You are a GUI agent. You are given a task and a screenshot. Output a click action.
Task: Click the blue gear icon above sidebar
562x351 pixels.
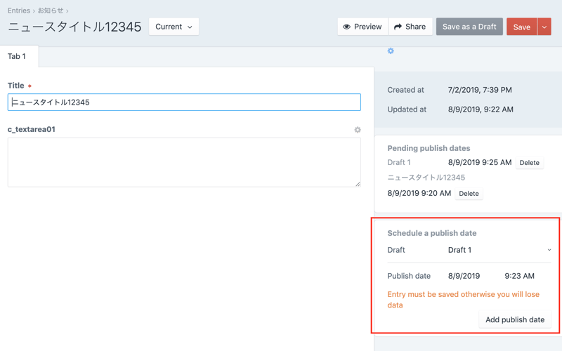click(x=391, y=51)
